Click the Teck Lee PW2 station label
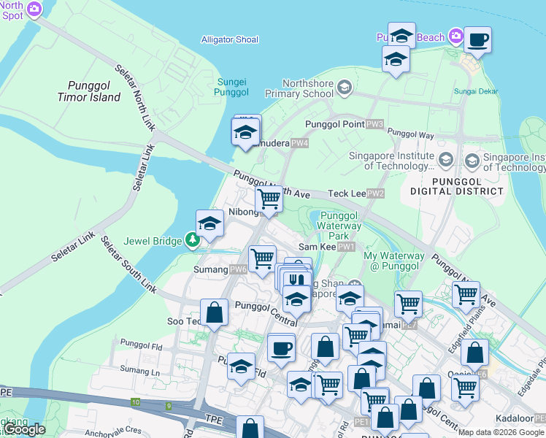Viewport: 546px width, 438px height. click(356, 193)
